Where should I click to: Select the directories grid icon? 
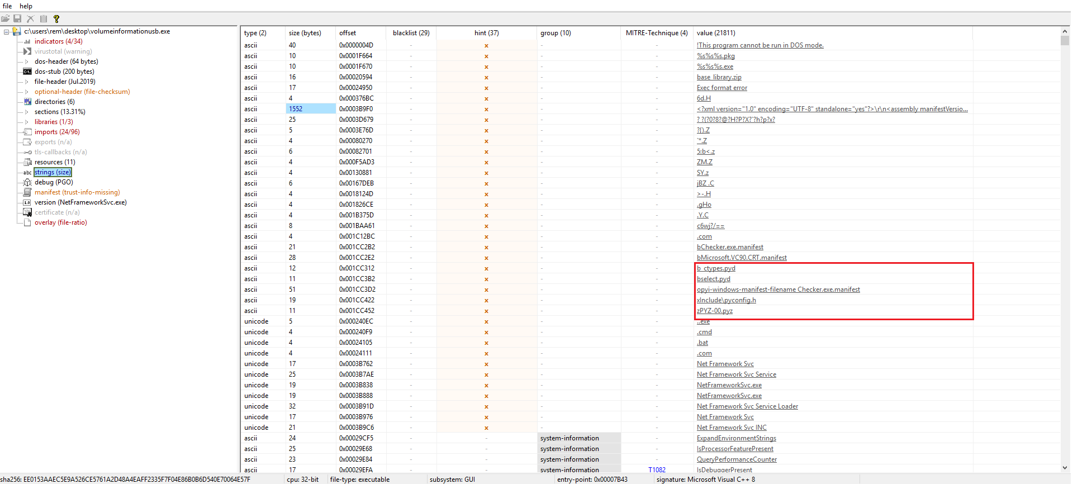pos(27,102)
